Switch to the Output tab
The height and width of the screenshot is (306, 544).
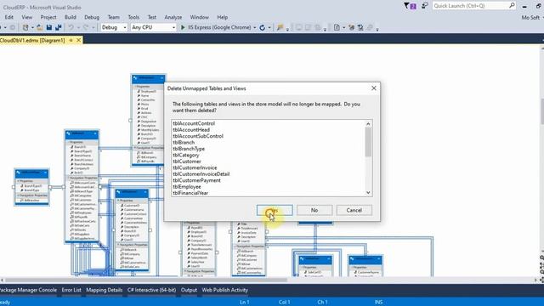click(189, 290)
